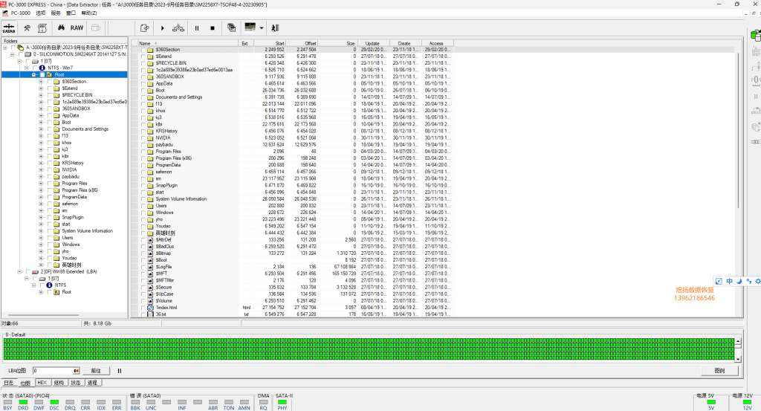Click the SATA0 port selector icon
The image size is (761, 411).
tap(9, 28)
